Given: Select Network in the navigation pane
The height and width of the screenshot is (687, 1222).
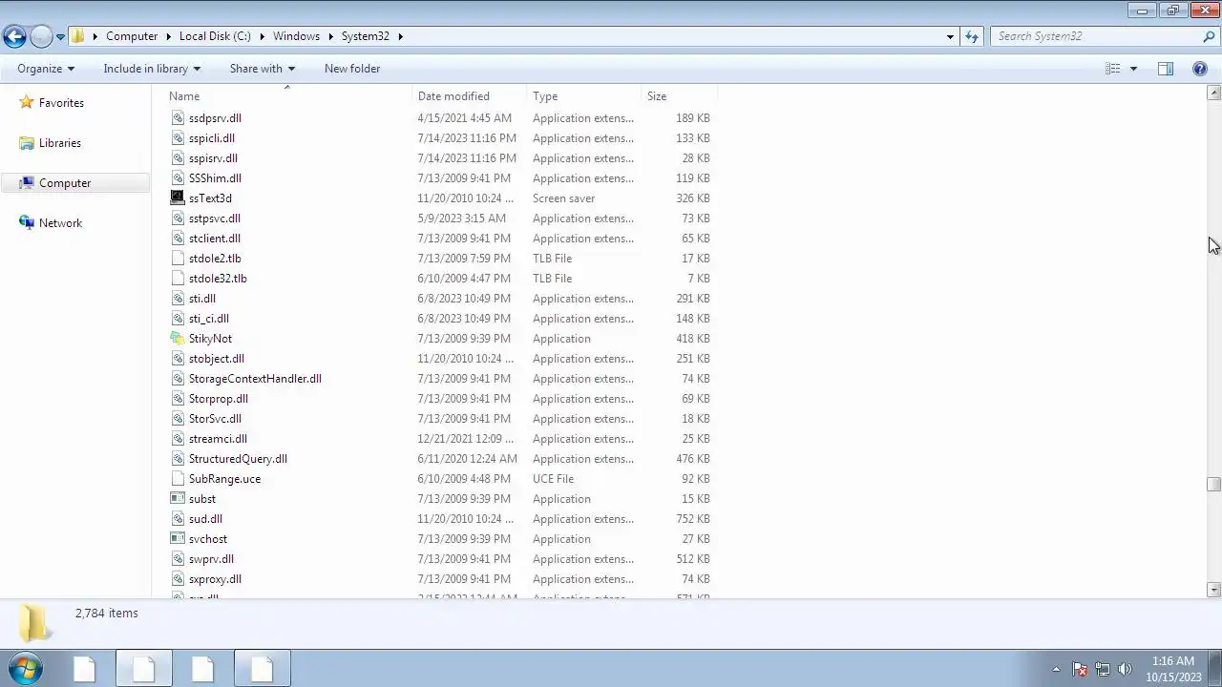Looking at the screenshot, I should coord(60,223).
